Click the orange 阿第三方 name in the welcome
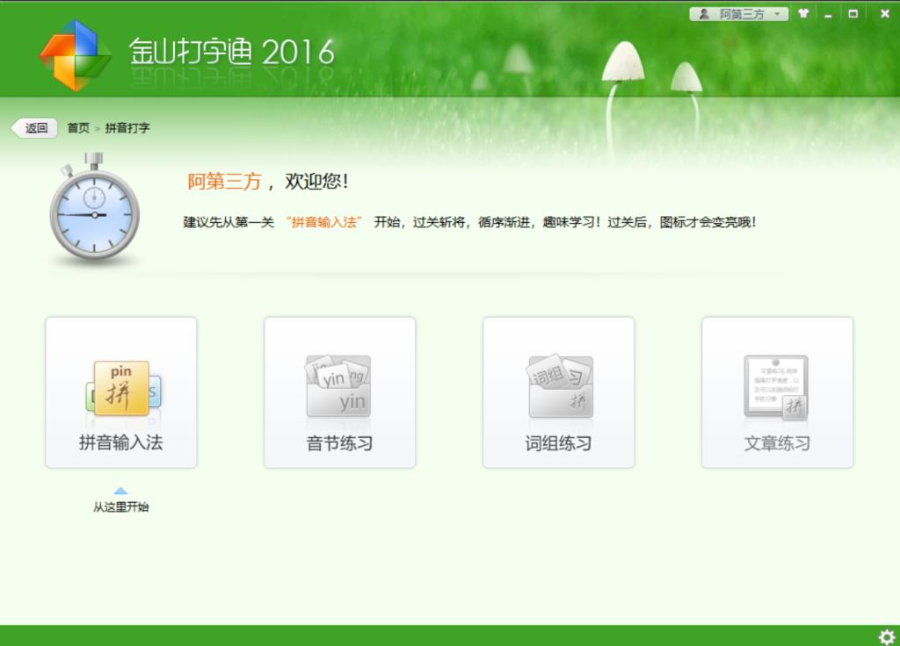 click(x=224, y=182)
